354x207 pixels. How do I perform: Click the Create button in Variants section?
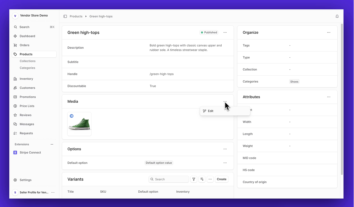coord(221,179)
